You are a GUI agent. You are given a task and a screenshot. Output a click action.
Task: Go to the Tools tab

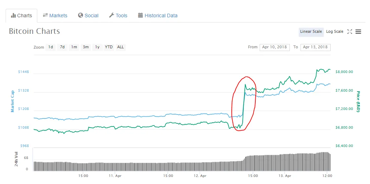(118, 16)
